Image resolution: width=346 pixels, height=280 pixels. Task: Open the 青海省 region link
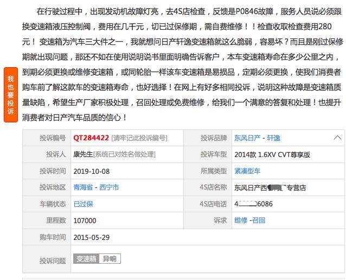click(x=83, y=187)
